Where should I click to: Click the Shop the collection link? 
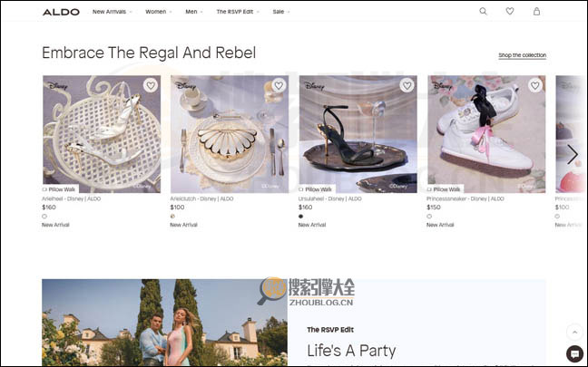click(522, 55)
